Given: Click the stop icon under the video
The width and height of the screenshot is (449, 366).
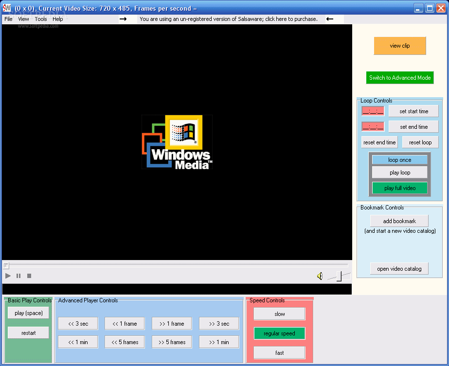Looking at the screenshot, I should pos(29,276).
